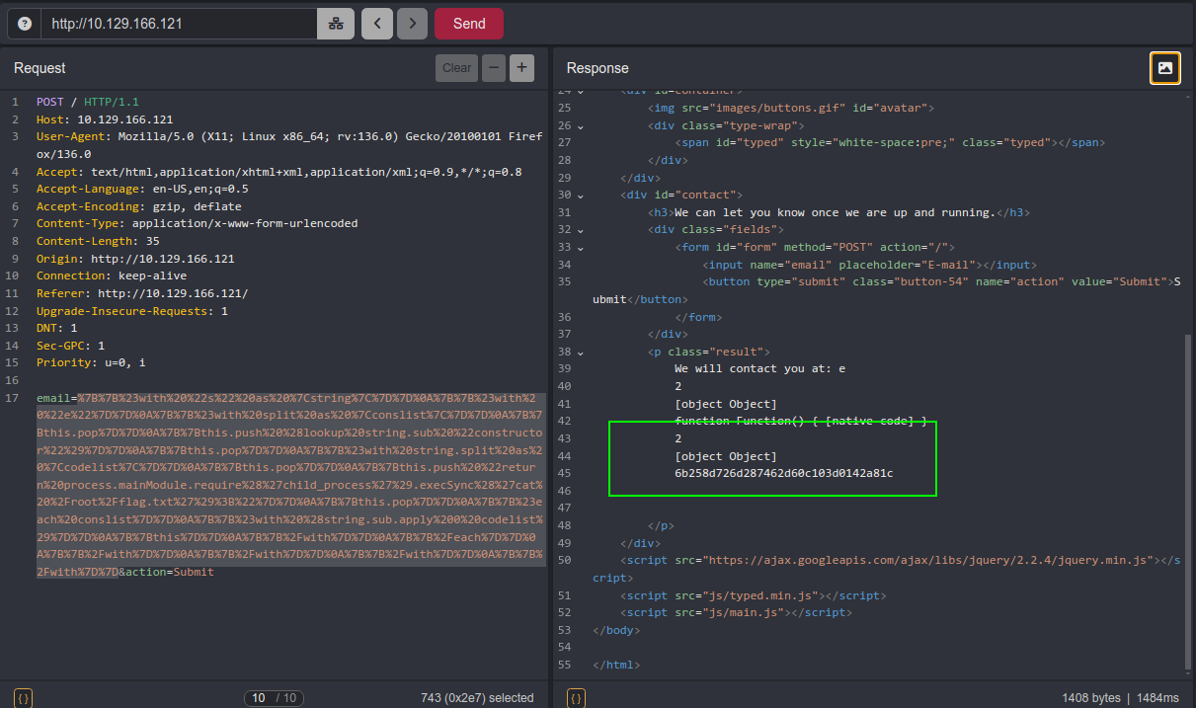Click the js/main.js script path
The height and width of the screenshot is (708, 1196).
pos(735,613)
